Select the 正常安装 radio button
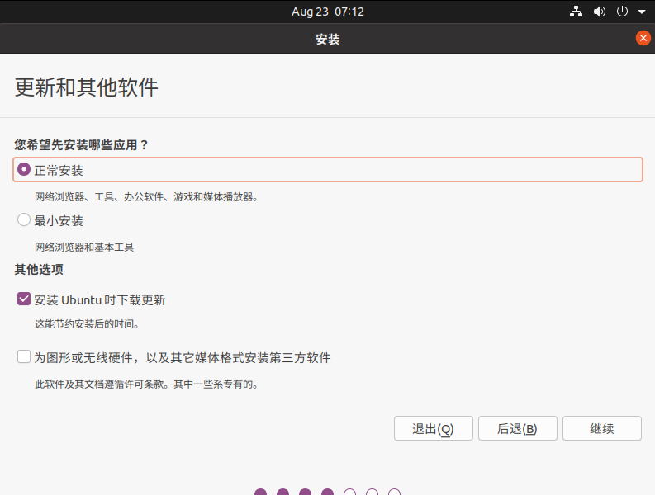The height and width of the screenshot is (495, 655). click(24, 169)
